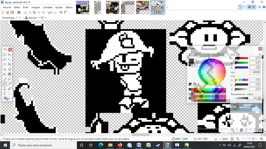The image size is (266, 149).
Task: Open the Arquivo menu
Action: 7,7
